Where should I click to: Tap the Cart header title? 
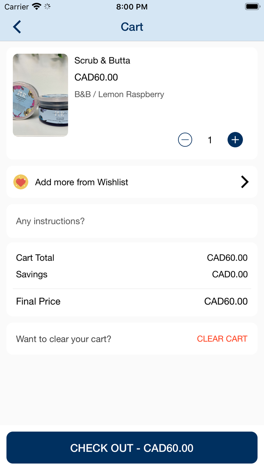pyautogui.click(x=132, y=27)
